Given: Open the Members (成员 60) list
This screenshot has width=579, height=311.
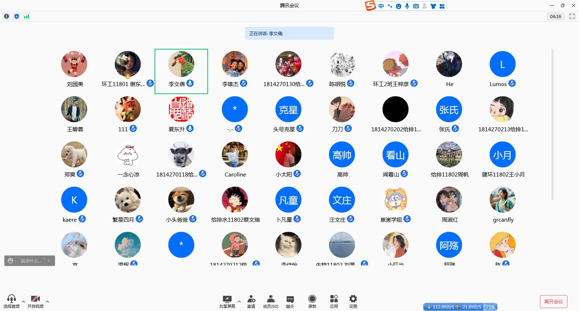Looking at the screenshot, I should (x=270, y=301).
